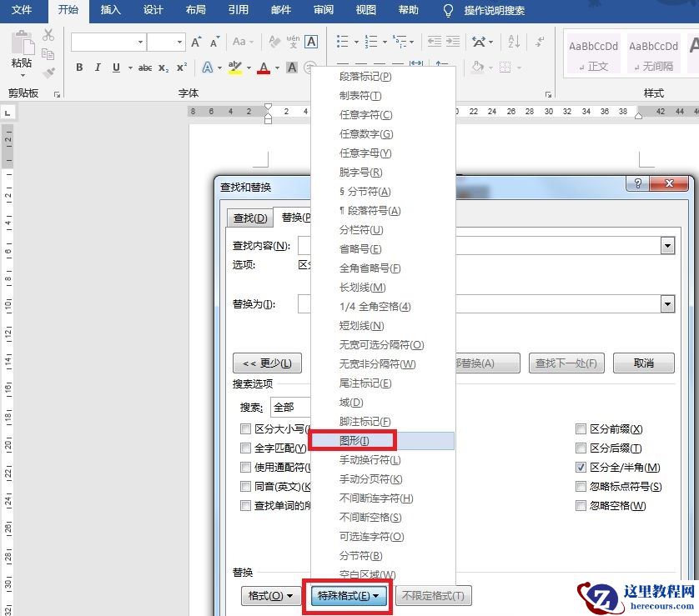Viewport: 699px width, 616px height.
Task: Click the character shading A icon
Action: pyautogui.click(x=292, y=68)
